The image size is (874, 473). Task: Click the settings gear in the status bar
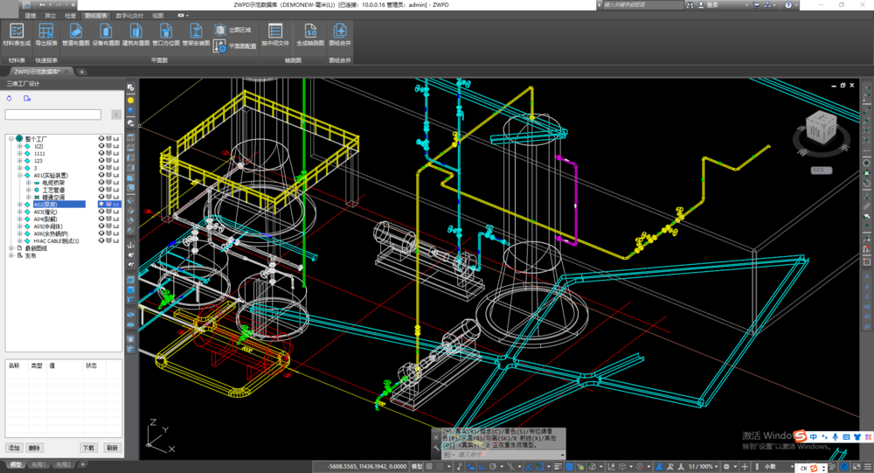click(x=726, y=466)
